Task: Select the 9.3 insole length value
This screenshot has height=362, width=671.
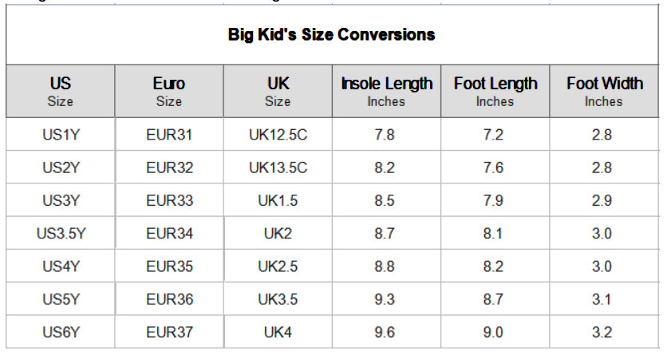Action: click(x=385, y=300)
